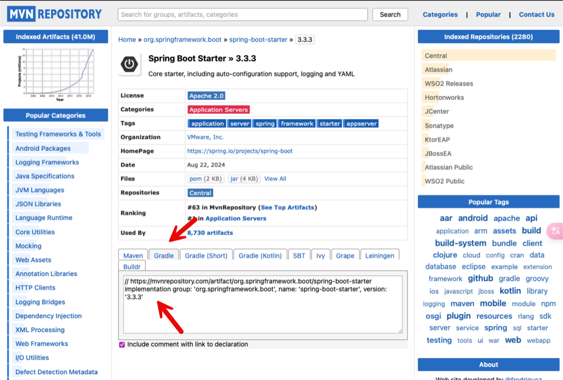Screen dimensions: 563x380
Task: Open JSON Libraries category
Action: coord(38,204)
